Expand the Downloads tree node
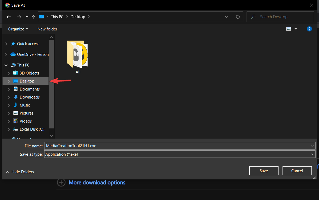The width and height of the screenshot is (319, 200). (9, 97)
